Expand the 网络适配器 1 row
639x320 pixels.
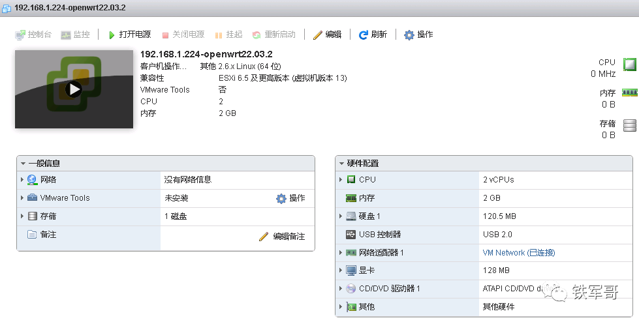340,252
